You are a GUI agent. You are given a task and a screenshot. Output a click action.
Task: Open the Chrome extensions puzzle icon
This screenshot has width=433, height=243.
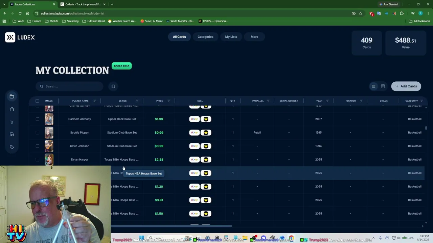point(402,13)
